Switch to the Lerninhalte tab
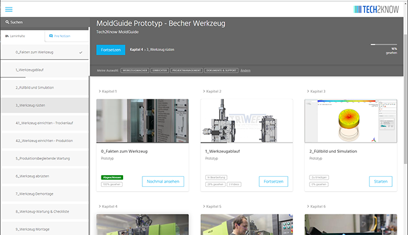This screenshot has height=235, width=408. click(x=23, y=36)
